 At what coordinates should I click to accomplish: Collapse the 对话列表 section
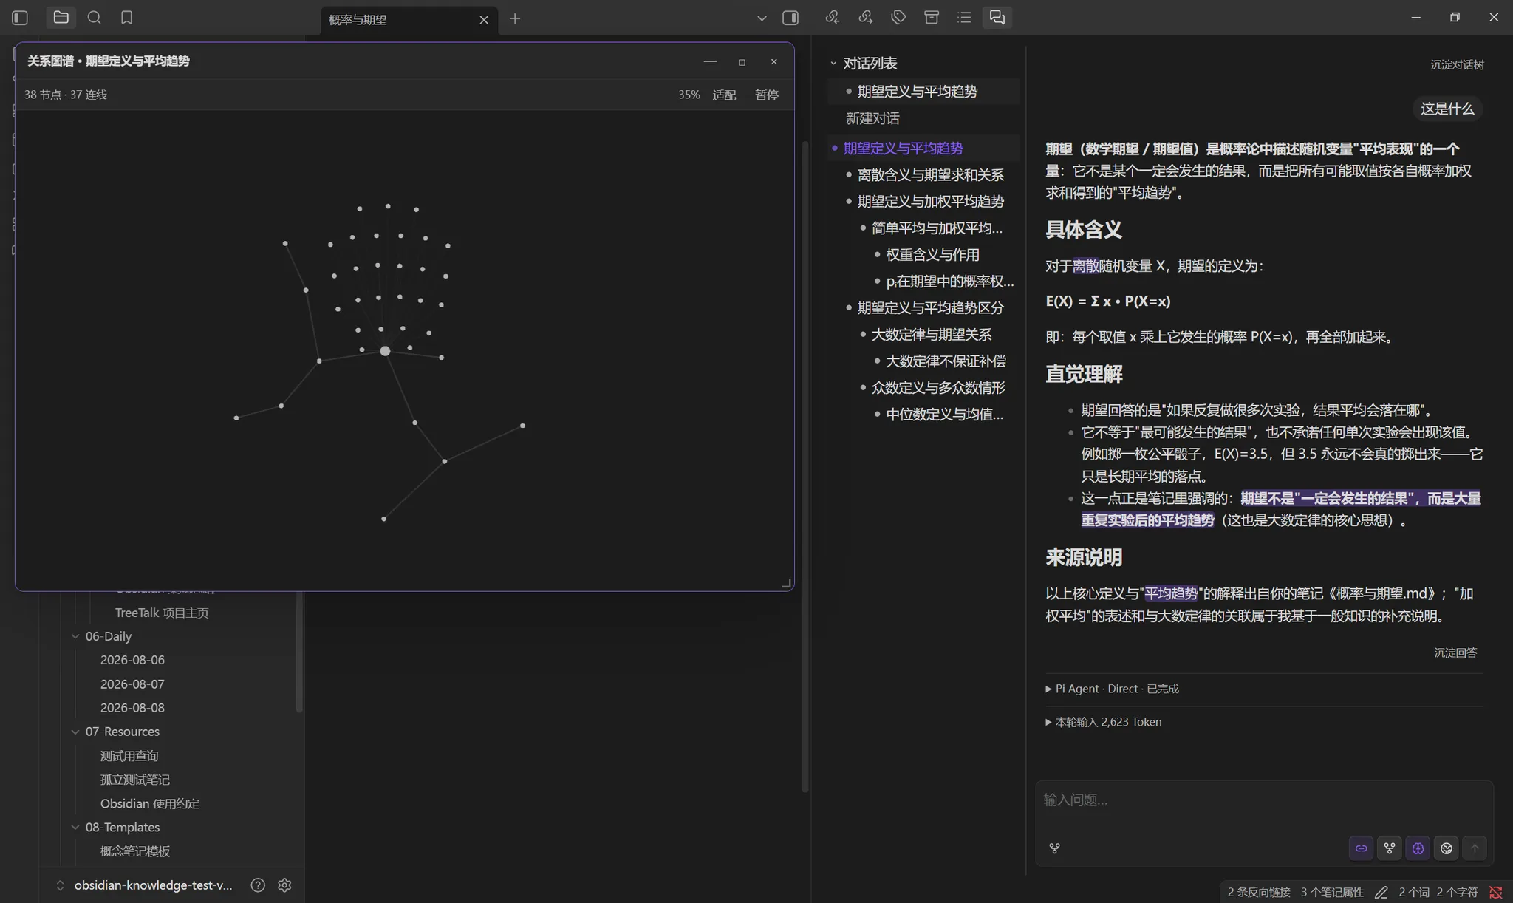click(x=833, y=64)
